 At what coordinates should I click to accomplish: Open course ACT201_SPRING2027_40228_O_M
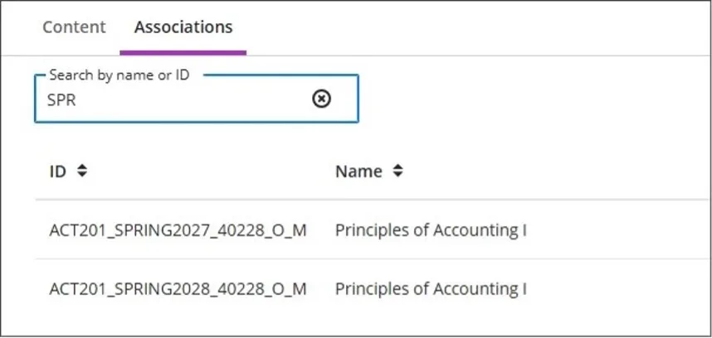pyautogui.click(x=178, y=230)
